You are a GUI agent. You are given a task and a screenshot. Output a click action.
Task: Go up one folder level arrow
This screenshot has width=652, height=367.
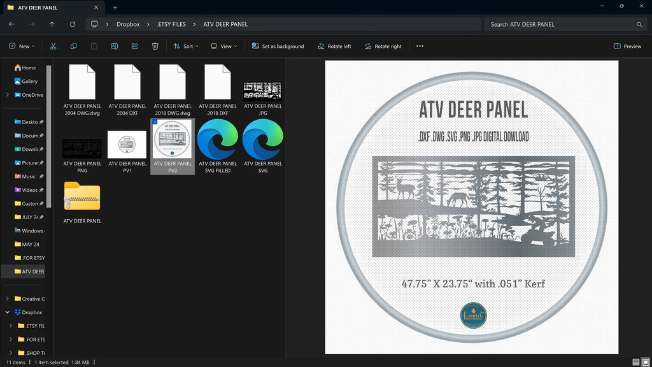click(x=52, y=24)
